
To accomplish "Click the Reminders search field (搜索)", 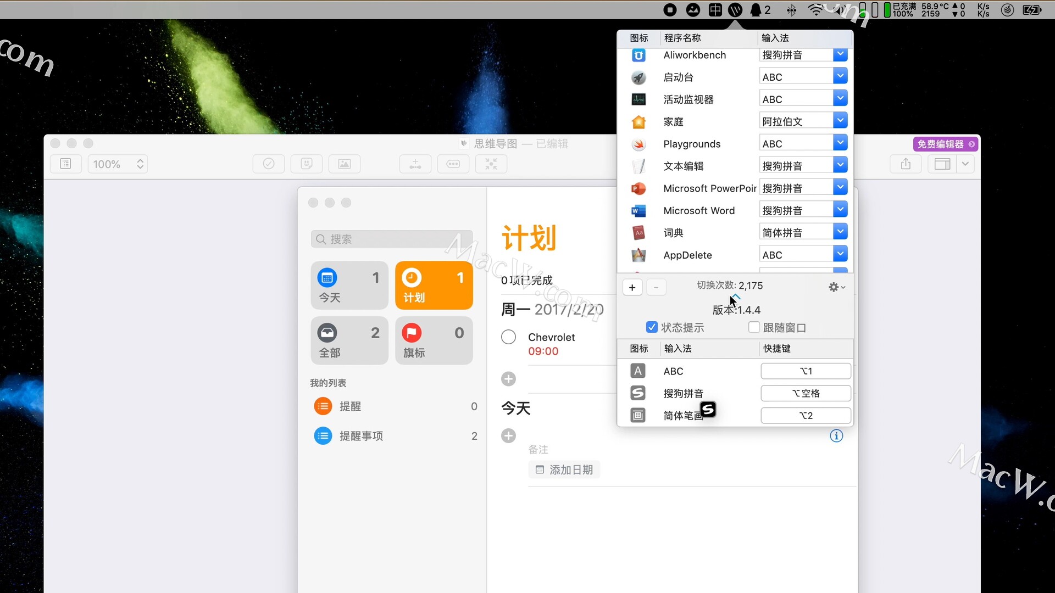I will pyautogui.click(x=392, y=239).
